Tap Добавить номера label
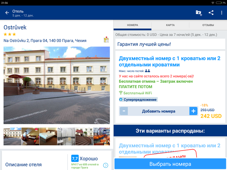Image resolution: width=227 pixels, height=170 pixels. pyautogui.click(x=159, y=111)
